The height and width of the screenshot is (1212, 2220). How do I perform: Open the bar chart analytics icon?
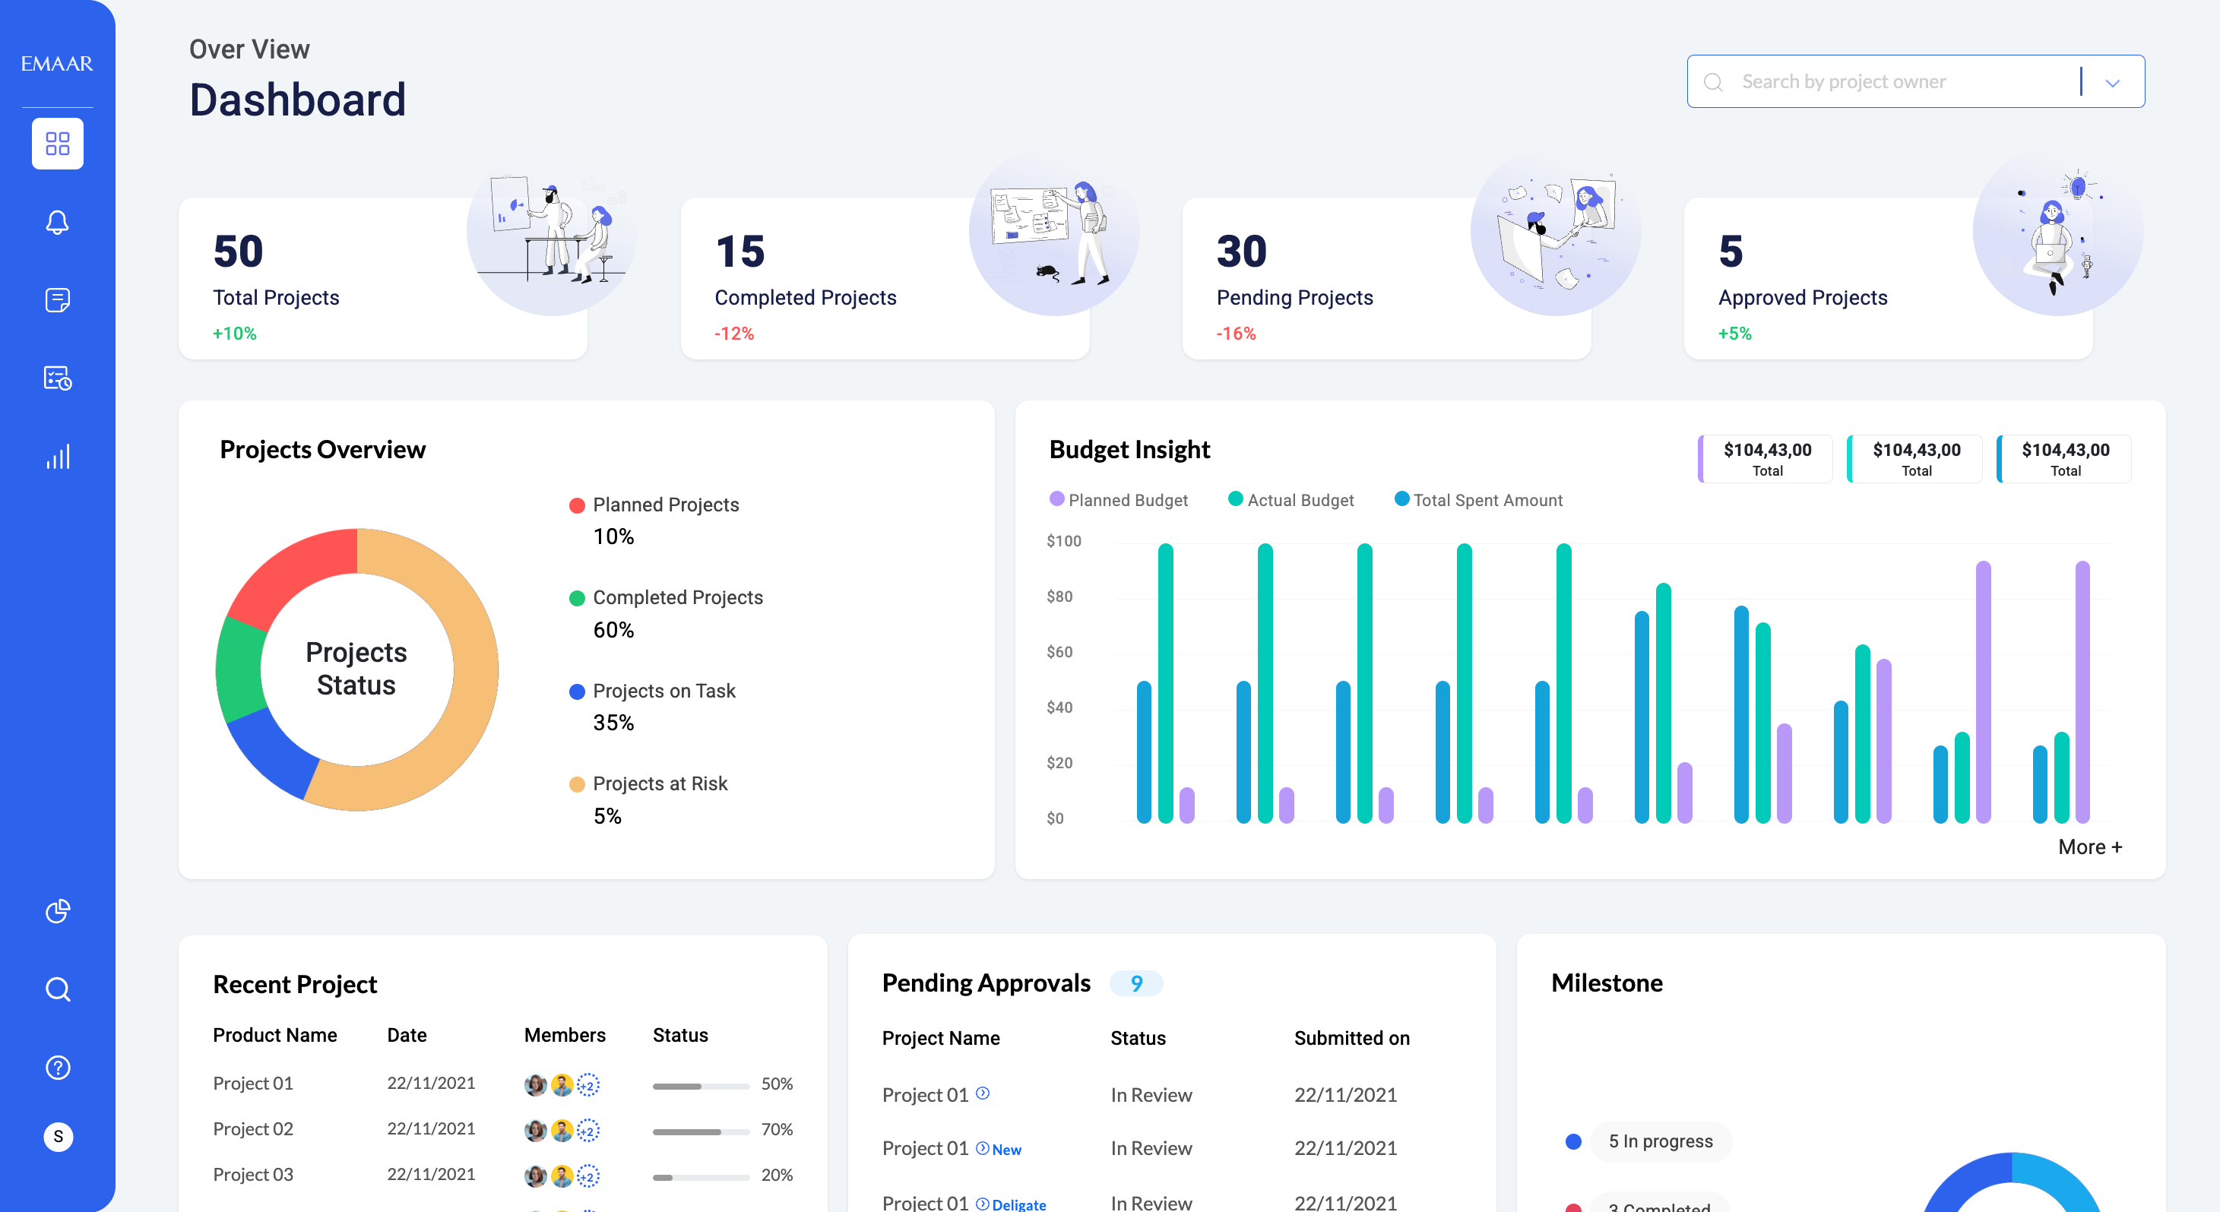click(x=58, y=456)
